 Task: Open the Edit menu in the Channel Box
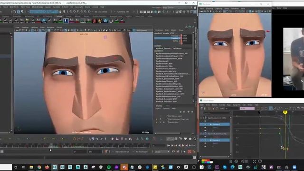coord(167,30)
